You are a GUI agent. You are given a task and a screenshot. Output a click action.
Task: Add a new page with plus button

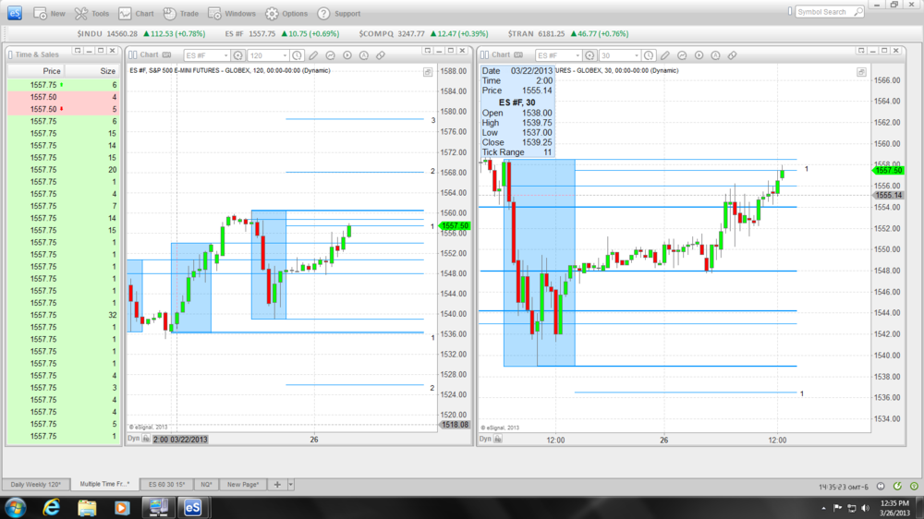coord(277,484)
